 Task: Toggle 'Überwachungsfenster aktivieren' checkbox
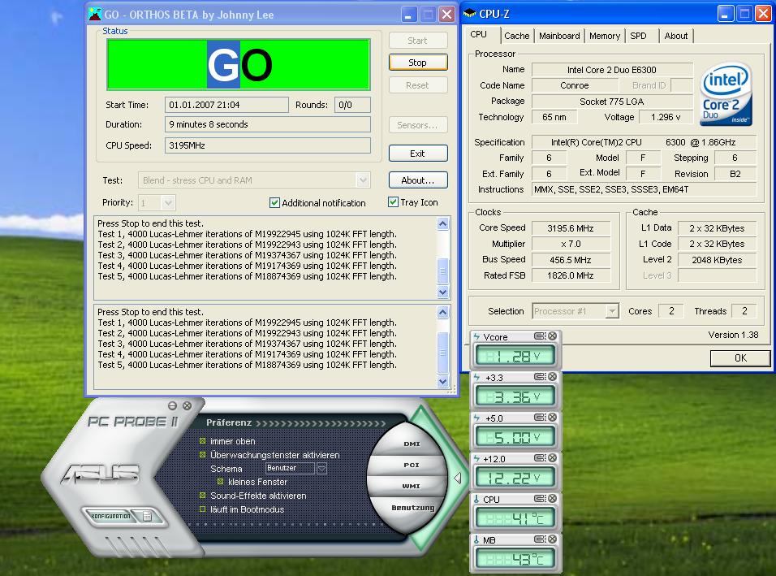(x=202, y=455)
